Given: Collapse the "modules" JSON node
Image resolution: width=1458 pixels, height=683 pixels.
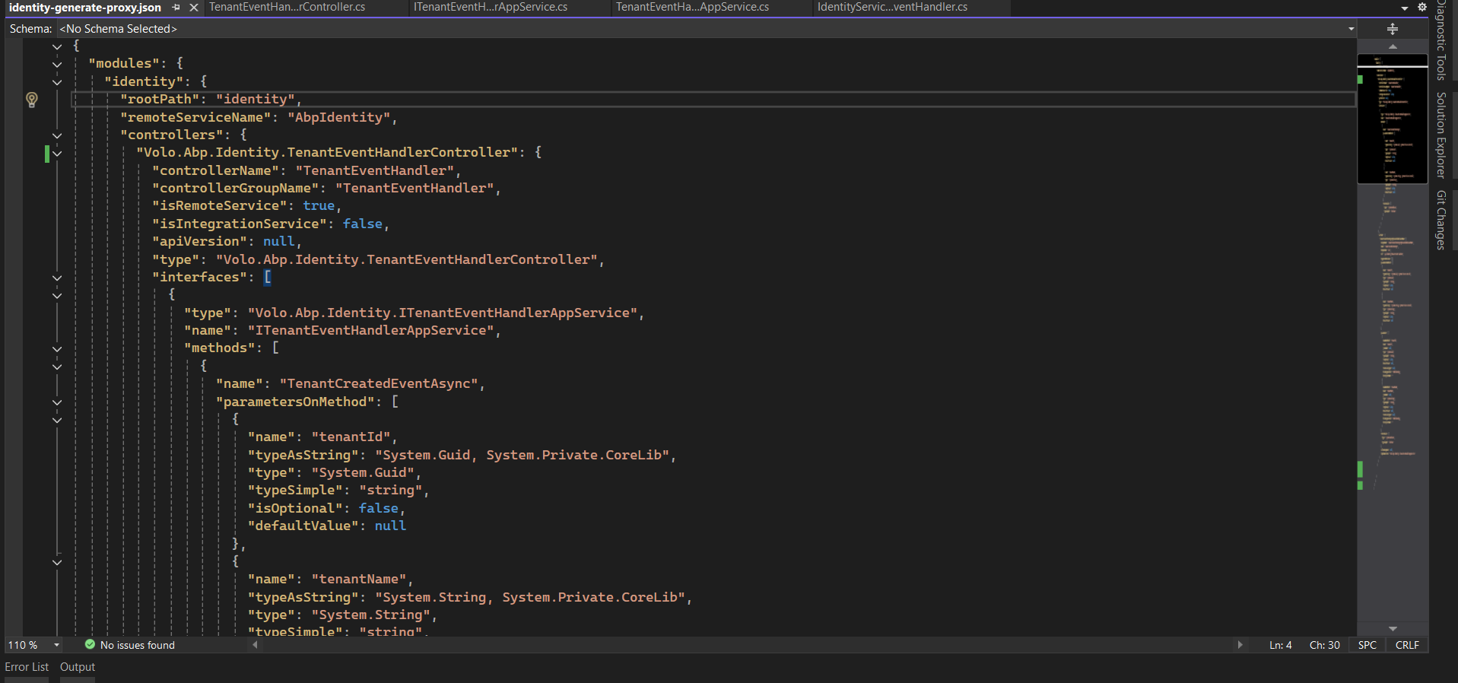Looking at the screenshot, I should pos(57,65).
